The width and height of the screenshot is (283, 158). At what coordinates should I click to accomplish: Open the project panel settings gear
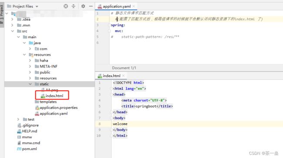click(x=83, y=7)
